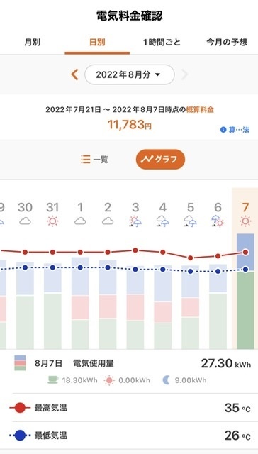Screen dimensions: 258x454
Task: Open the 今月の予想 tab
Action: pos(227,43)
